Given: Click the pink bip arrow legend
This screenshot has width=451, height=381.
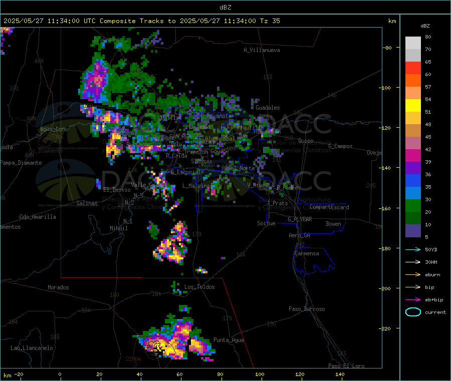Looking at the screenshot, I should click(x=413, y=287).
